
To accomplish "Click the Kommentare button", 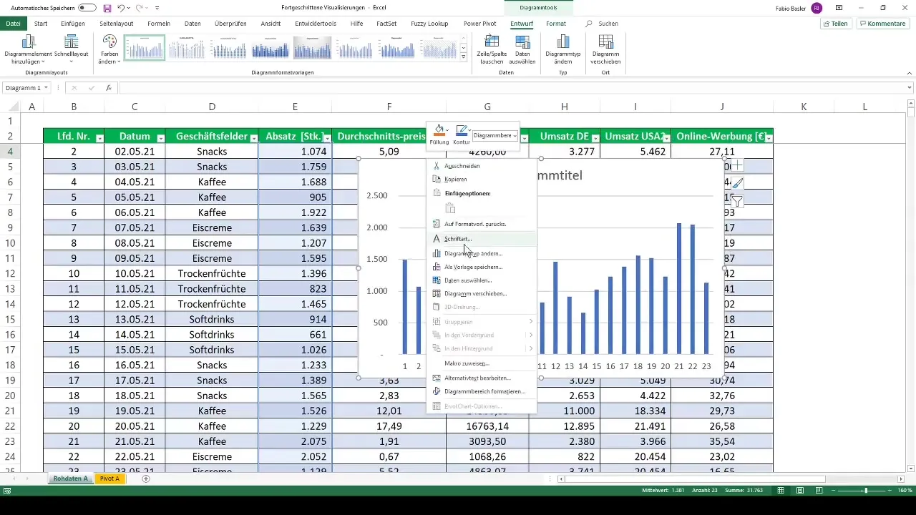I will [883, 24].
